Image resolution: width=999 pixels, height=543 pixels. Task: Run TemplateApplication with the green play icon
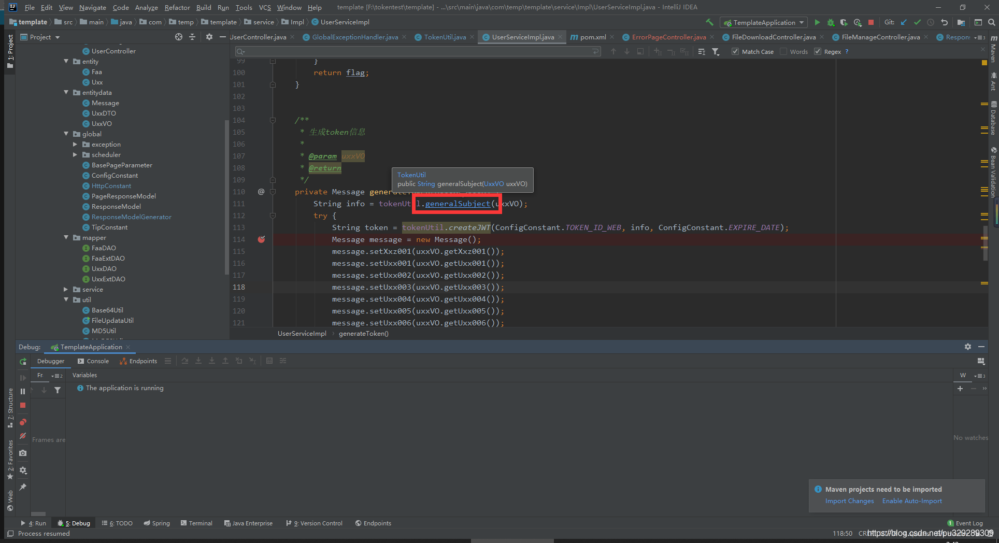click(x=817, y=22)
